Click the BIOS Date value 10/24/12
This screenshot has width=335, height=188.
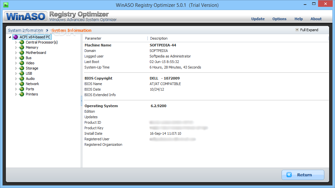(157, 90)
